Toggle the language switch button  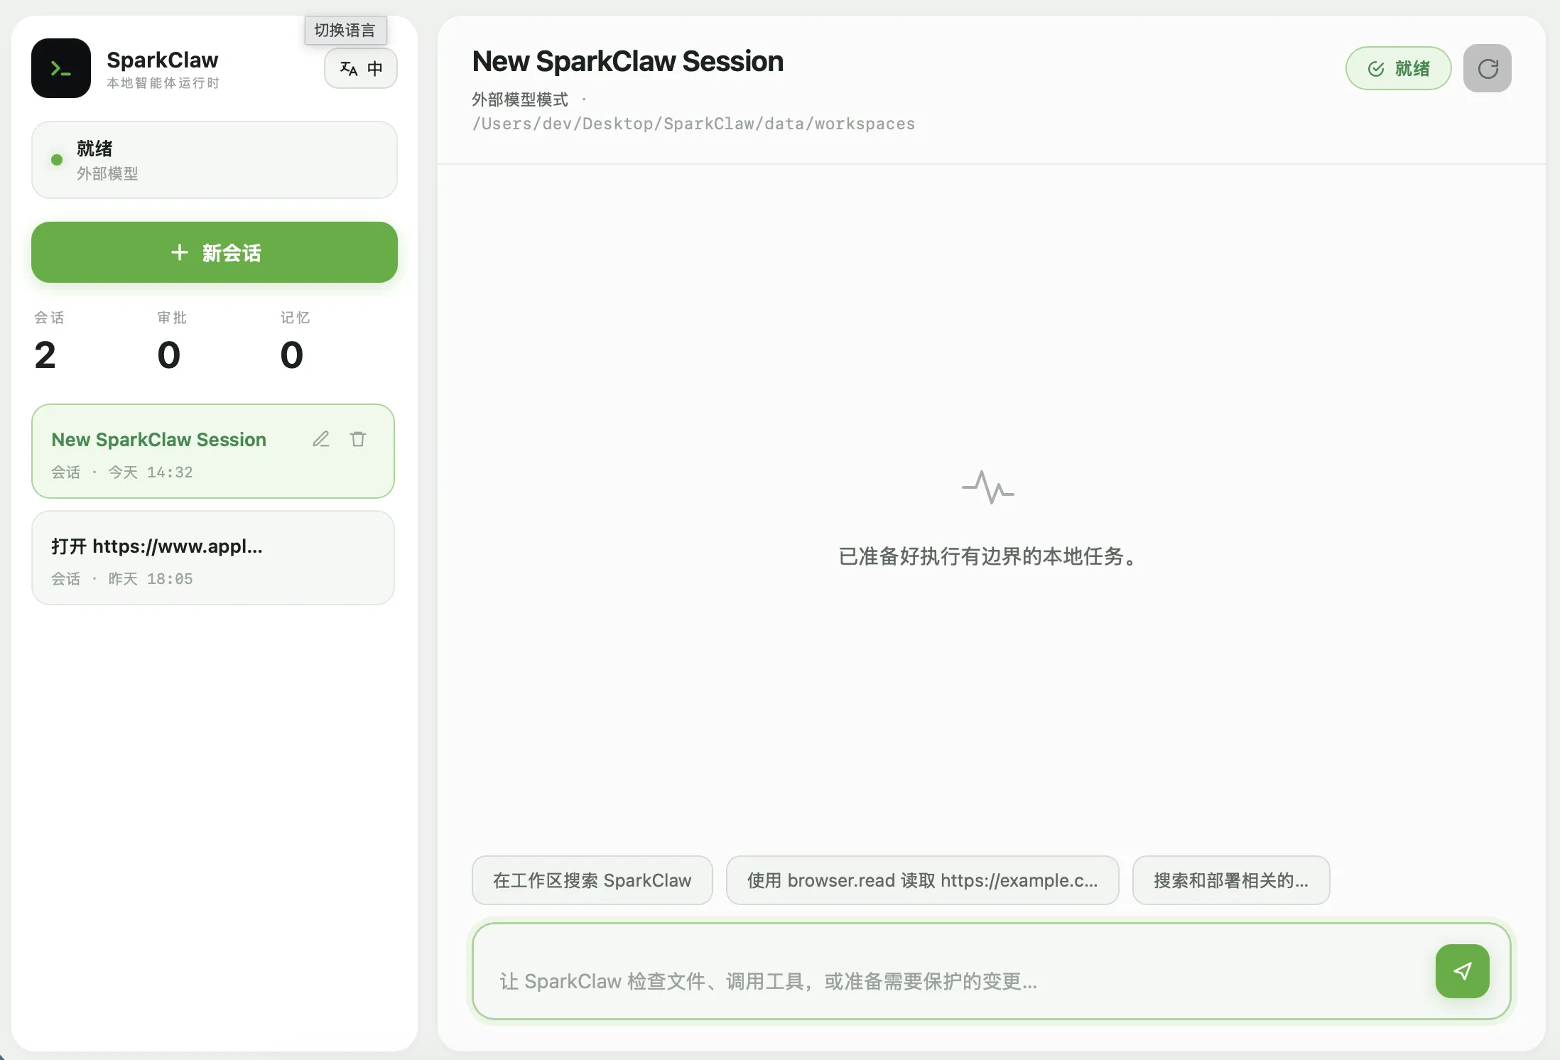pos(361,68)
